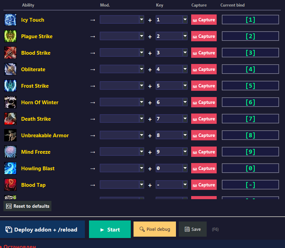Image resolution: width=285 pixels, height=248 pixels.
Task: Open the key dropdown showing 1
Action: point(171,19)
